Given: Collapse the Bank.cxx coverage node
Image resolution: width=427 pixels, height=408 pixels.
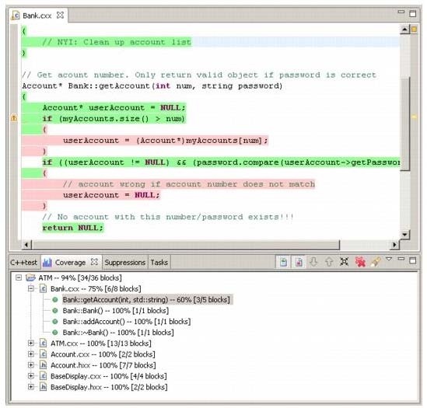Looking at the screenshot, I should [x=31, y=288].
